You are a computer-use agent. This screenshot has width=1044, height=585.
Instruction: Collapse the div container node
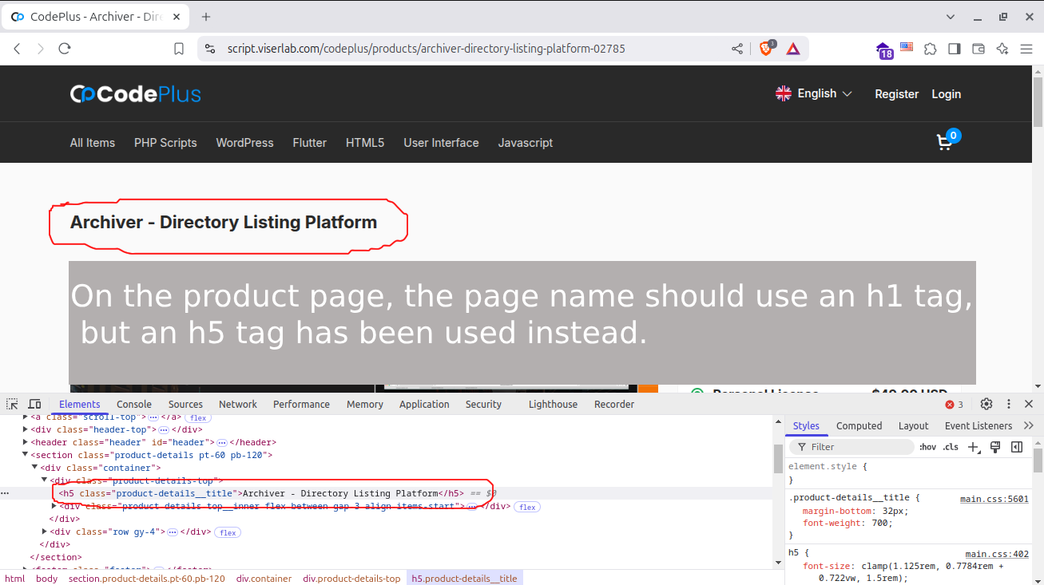point(35,468)
